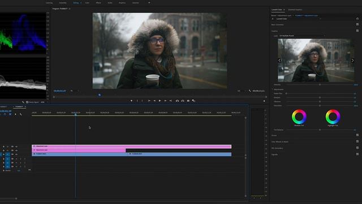
Task: Export a frame with the camera icon
Action: click(x=188, y=101)
